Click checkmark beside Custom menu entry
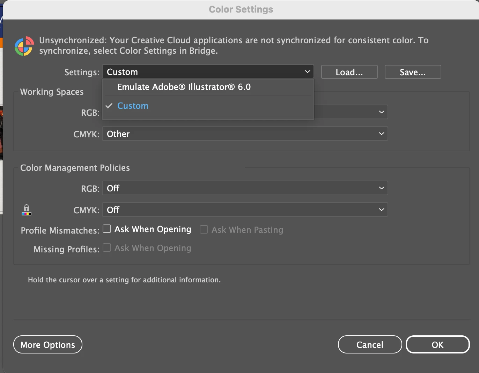 pos(109,106)
